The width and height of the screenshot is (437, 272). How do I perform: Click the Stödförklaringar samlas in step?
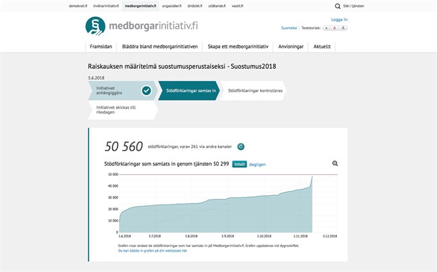pyautogui.click(x=189, y=90)
